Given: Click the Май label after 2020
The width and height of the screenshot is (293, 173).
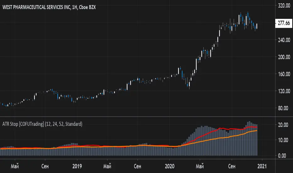Looking at the screenshot, I should 200,166.
